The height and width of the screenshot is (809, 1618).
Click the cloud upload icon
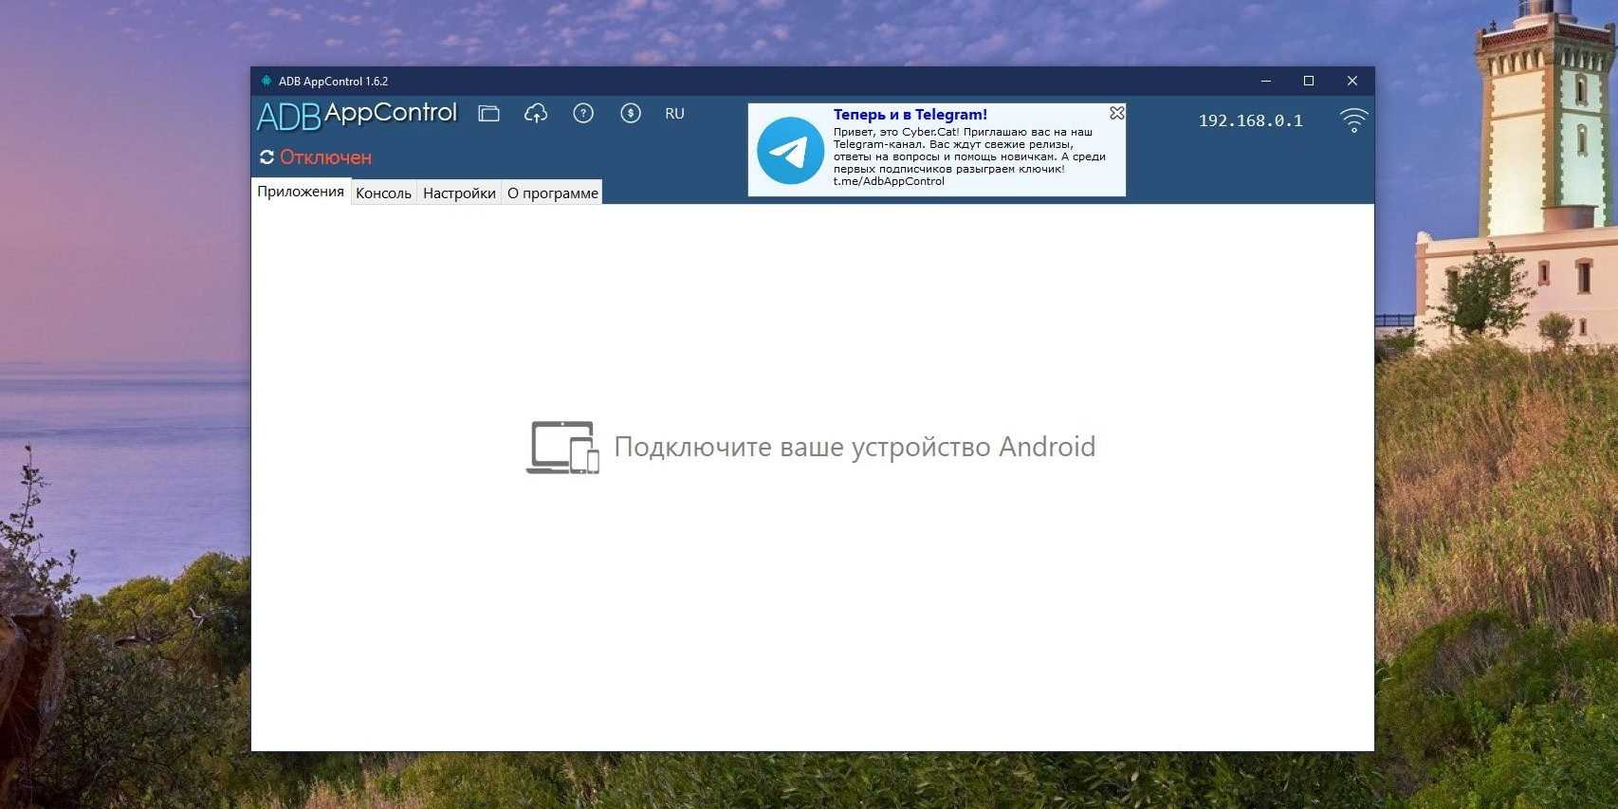(x=536, y=114)
